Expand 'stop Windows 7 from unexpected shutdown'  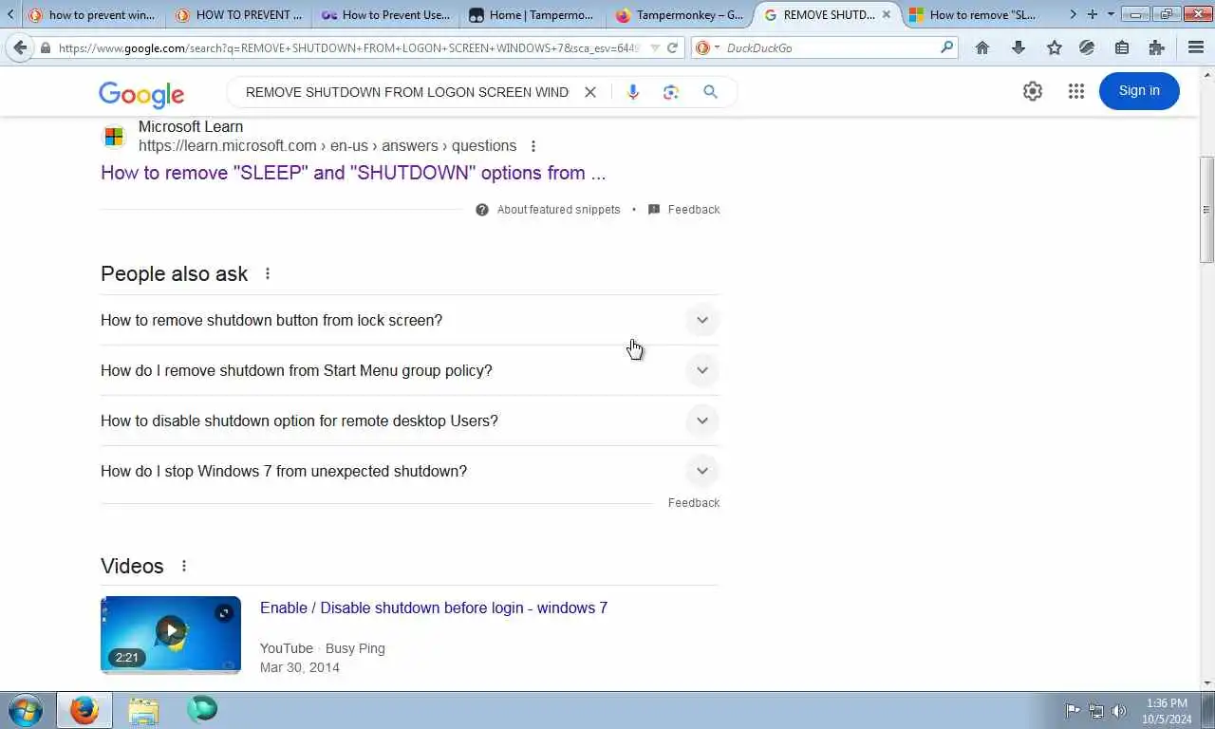tap(410, 471)
